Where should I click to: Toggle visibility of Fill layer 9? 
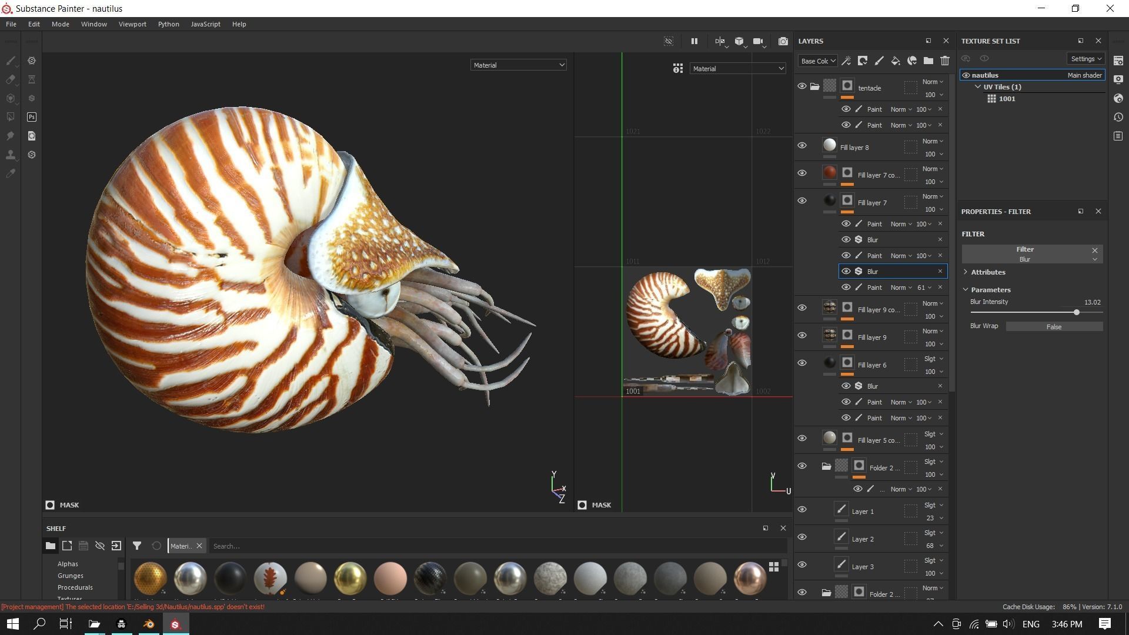801,335
